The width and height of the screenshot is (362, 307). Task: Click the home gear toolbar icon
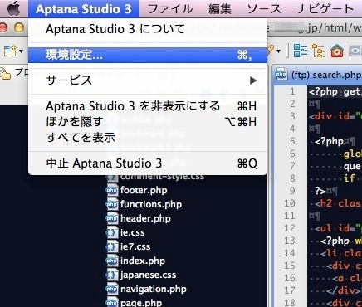(337, 51)
